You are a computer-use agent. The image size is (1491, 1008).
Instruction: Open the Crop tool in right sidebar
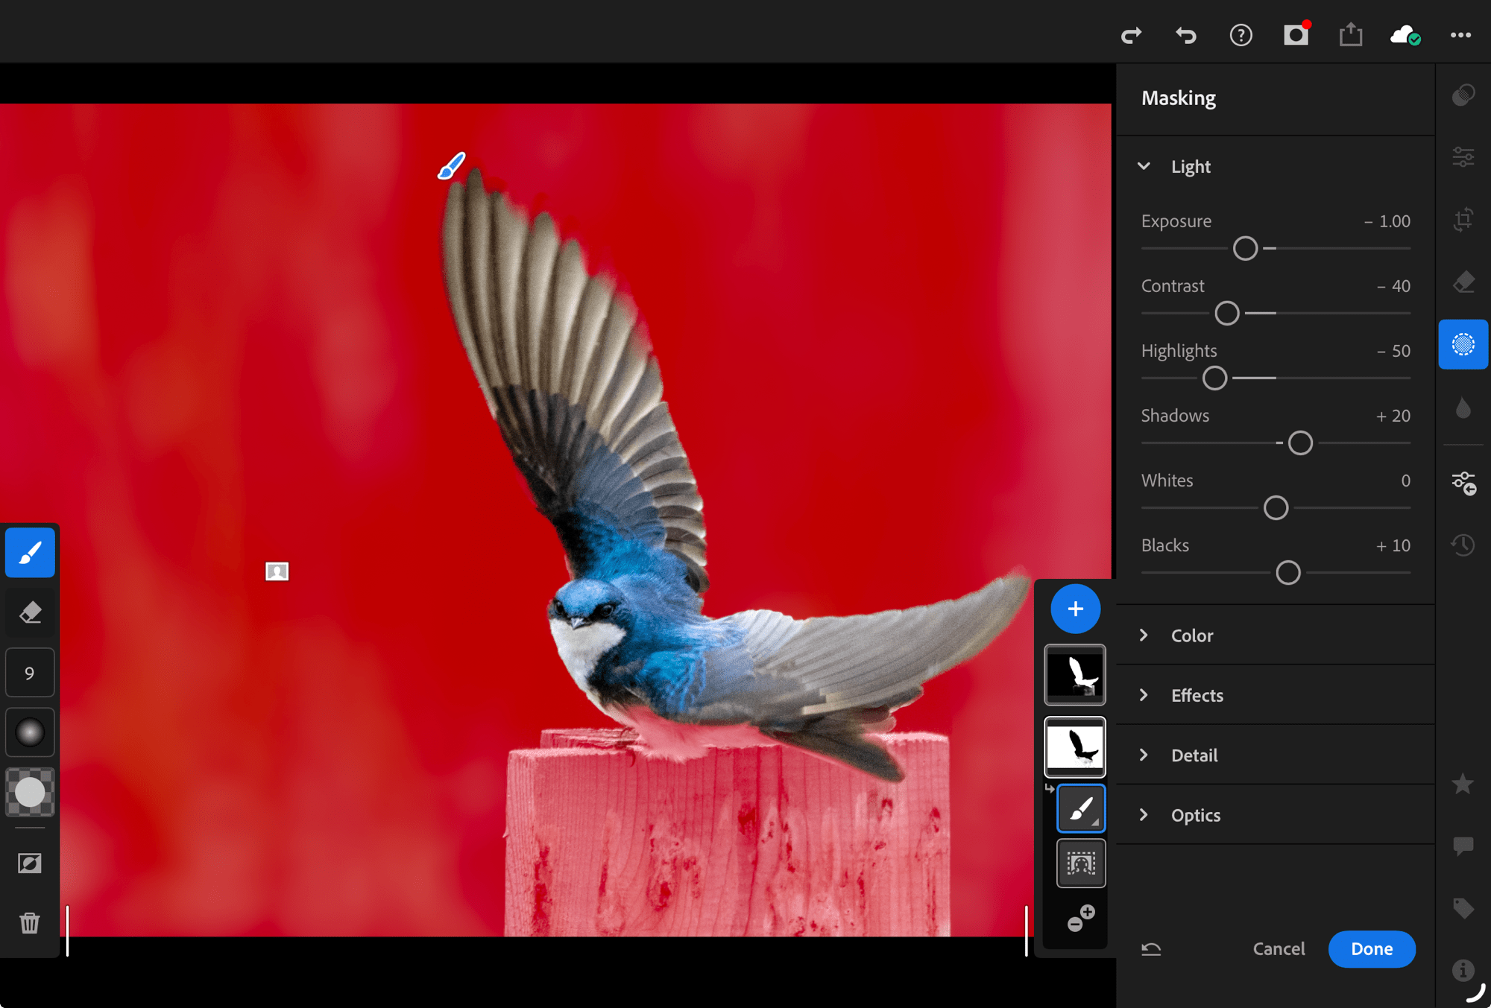tap(1463, 220)
